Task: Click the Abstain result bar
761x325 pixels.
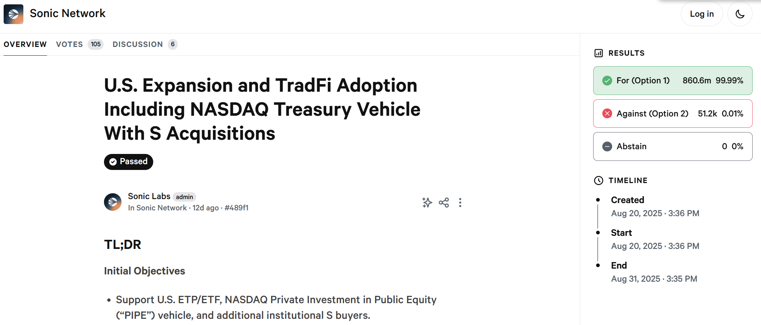Action: tap(672, 146)
